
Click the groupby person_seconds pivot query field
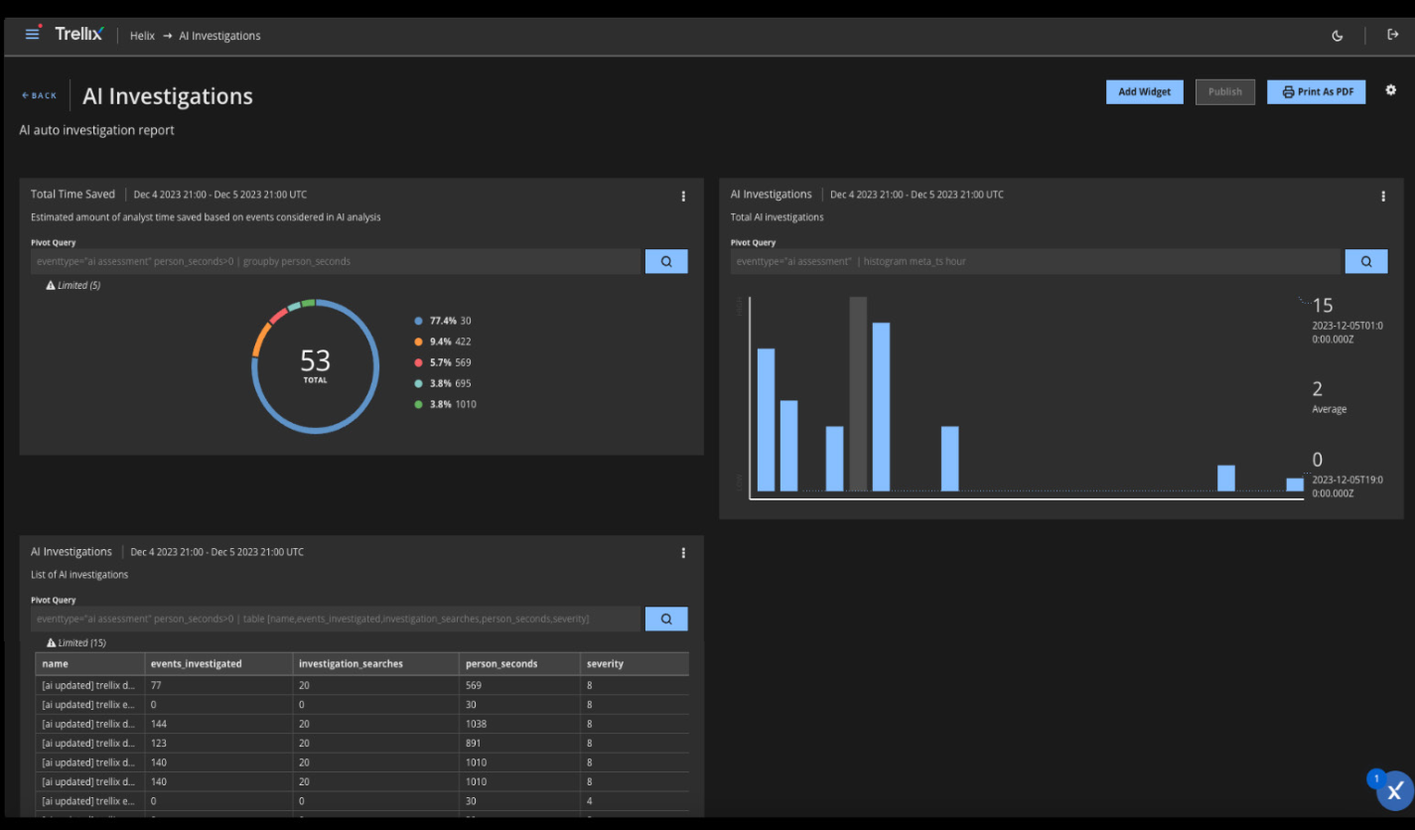[x=336, y=261]
